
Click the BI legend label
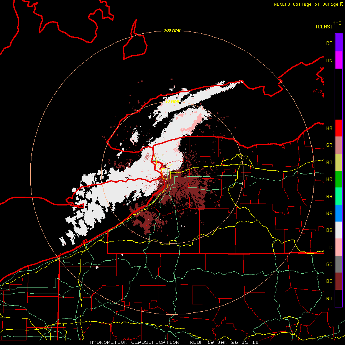329,281
